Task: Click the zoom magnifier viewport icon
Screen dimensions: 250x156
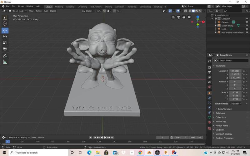Action: pyautogui.click(x=189, y=17)
